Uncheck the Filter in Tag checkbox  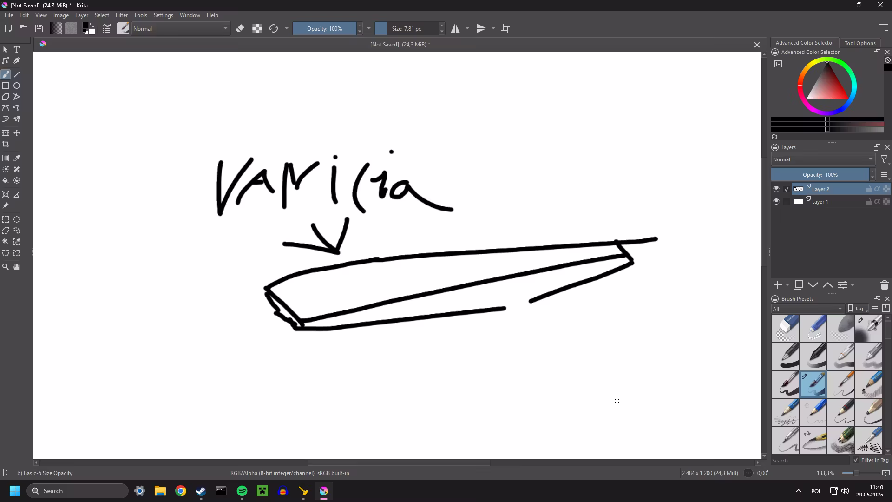click(x=856, y=460)
